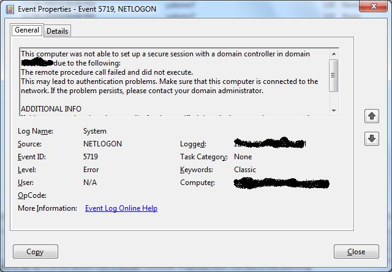Screen dimensions: 392x272
Task: Click the description scrollbar up arrow
Action: pos(334,53)
